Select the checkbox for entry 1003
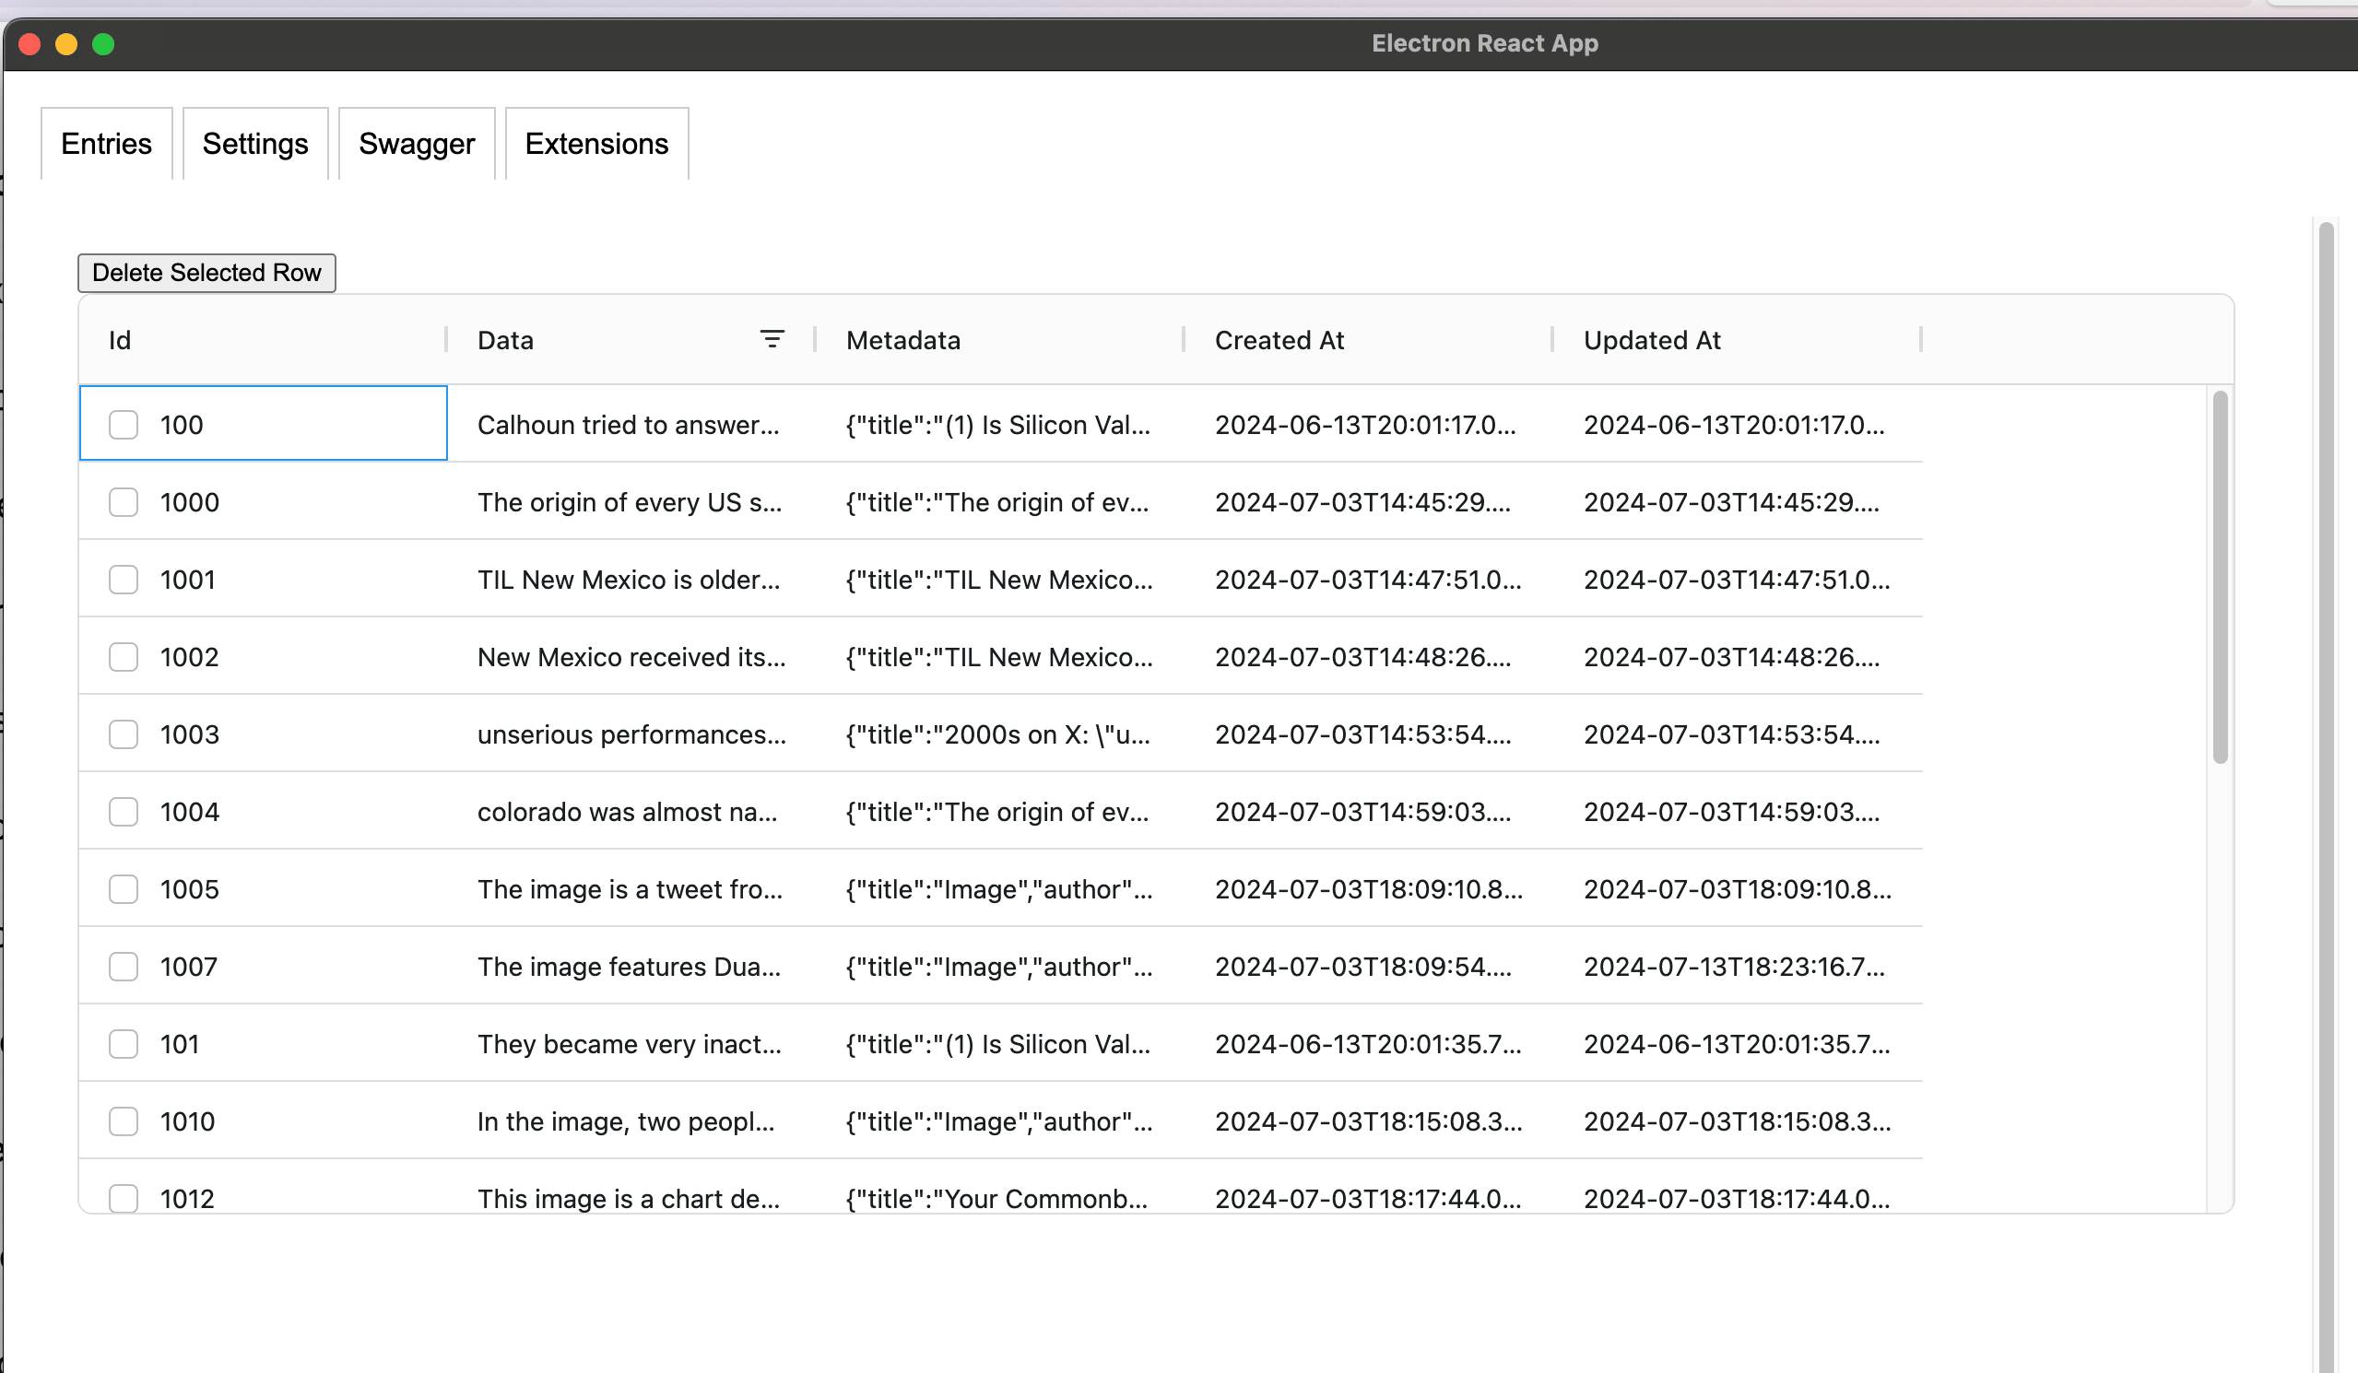 (124, 734)
